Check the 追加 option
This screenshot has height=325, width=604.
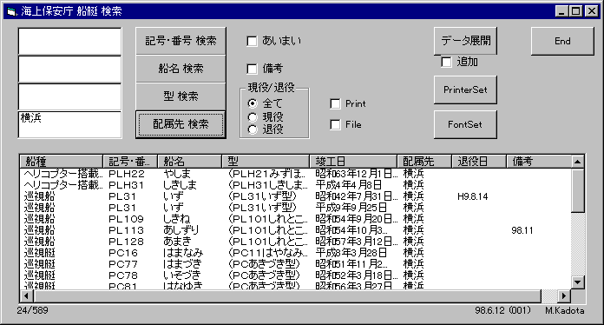pyautogui.click(x=446, y=62)
